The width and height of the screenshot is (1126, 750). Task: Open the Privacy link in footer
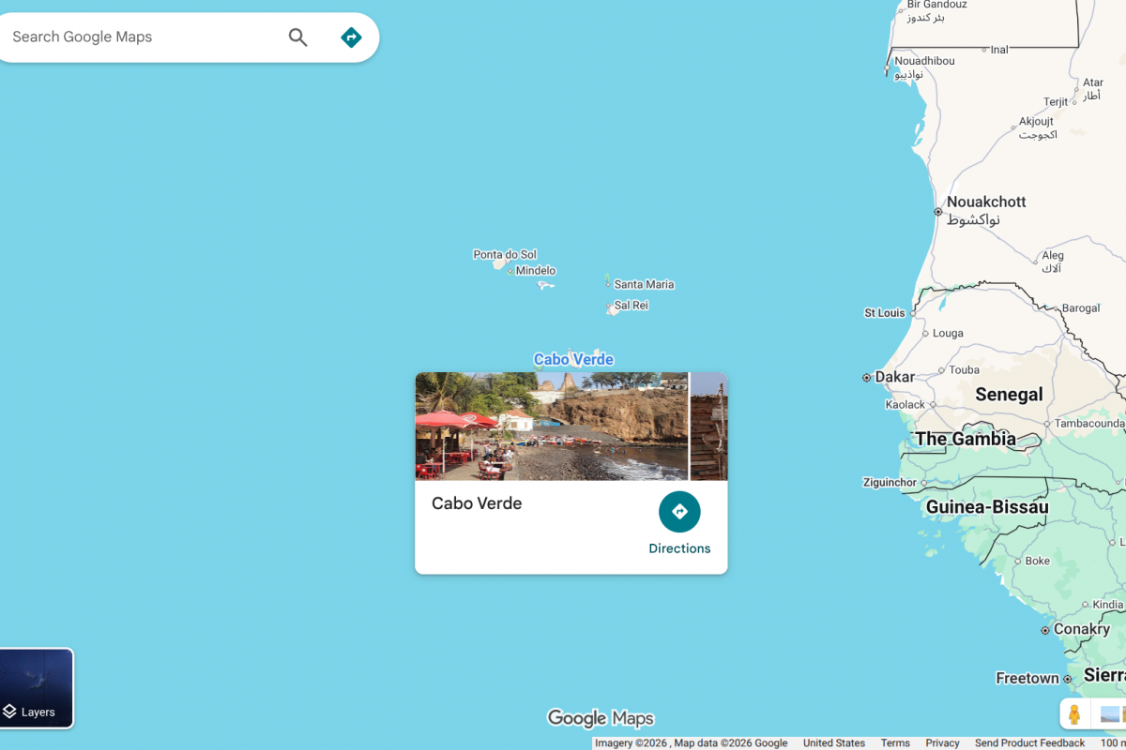[x=942, y=742]
